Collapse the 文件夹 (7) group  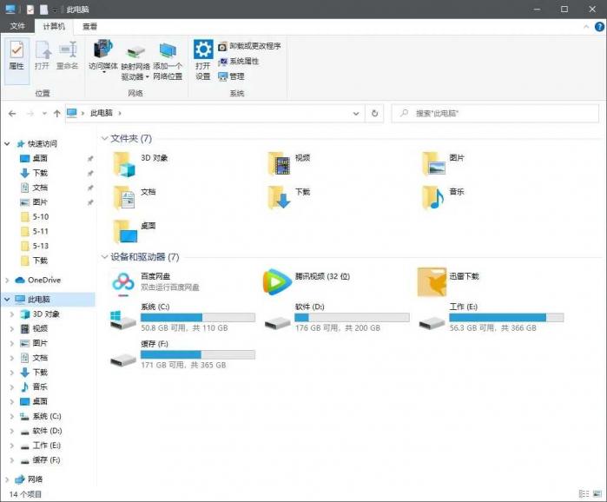(104, 138)
